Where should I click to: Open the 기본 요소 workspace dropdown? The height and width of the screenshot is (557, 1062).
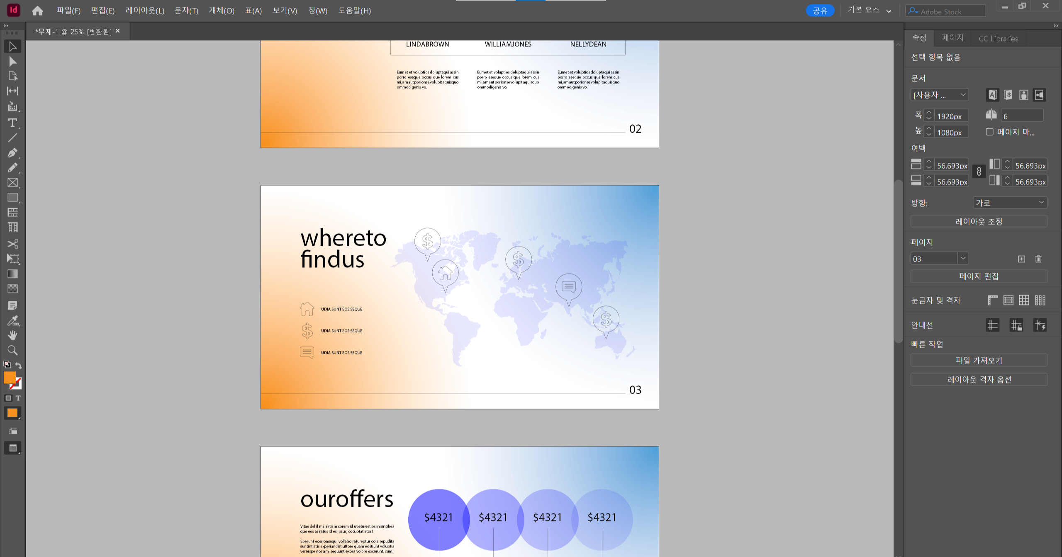[869, 10]
